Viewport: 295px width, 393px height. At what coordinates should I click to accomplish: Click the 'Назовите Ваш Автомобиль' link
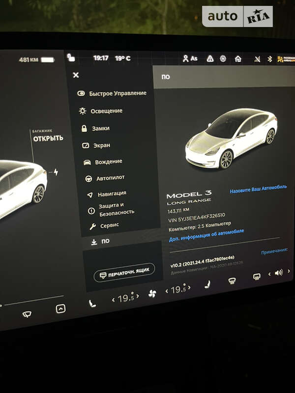point(258,188)
